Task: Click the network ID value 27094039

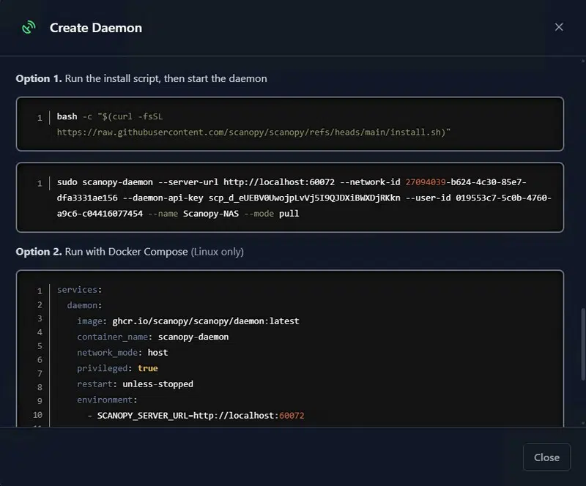Action: [x=426, y=182]
